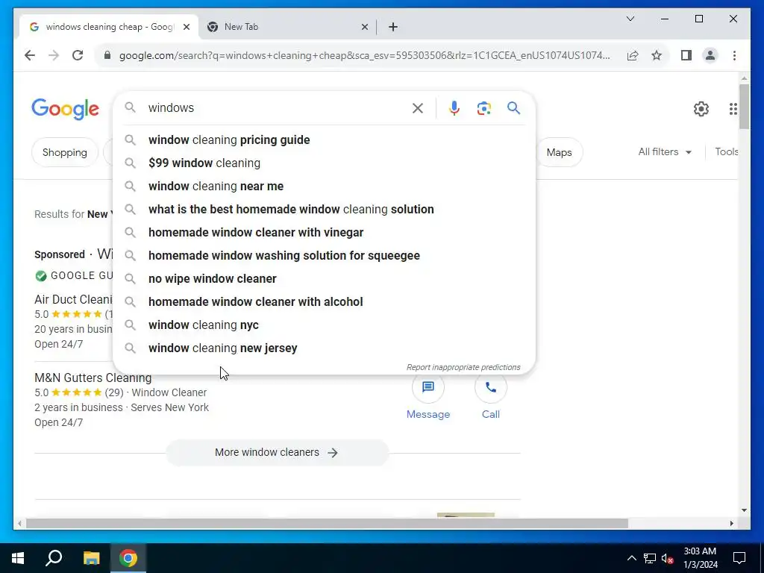Choose suggestion no wipe window cleaner
The image size is (764, 573).
[x=324, y=279]
